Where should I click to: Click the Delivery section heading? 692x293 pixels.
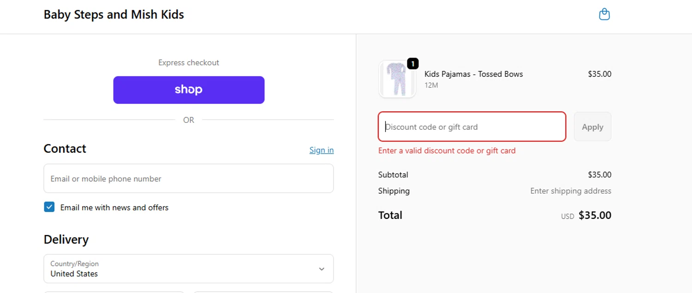pos(66,240)
